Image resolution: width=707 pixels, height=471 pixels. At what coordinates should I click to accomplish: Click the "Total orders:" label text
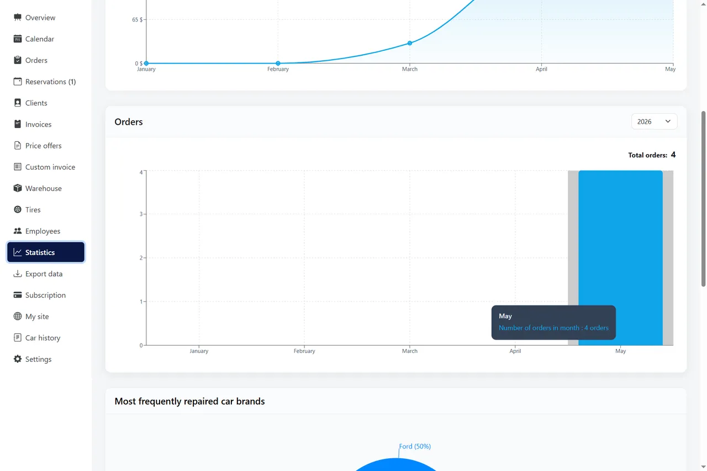647,155
